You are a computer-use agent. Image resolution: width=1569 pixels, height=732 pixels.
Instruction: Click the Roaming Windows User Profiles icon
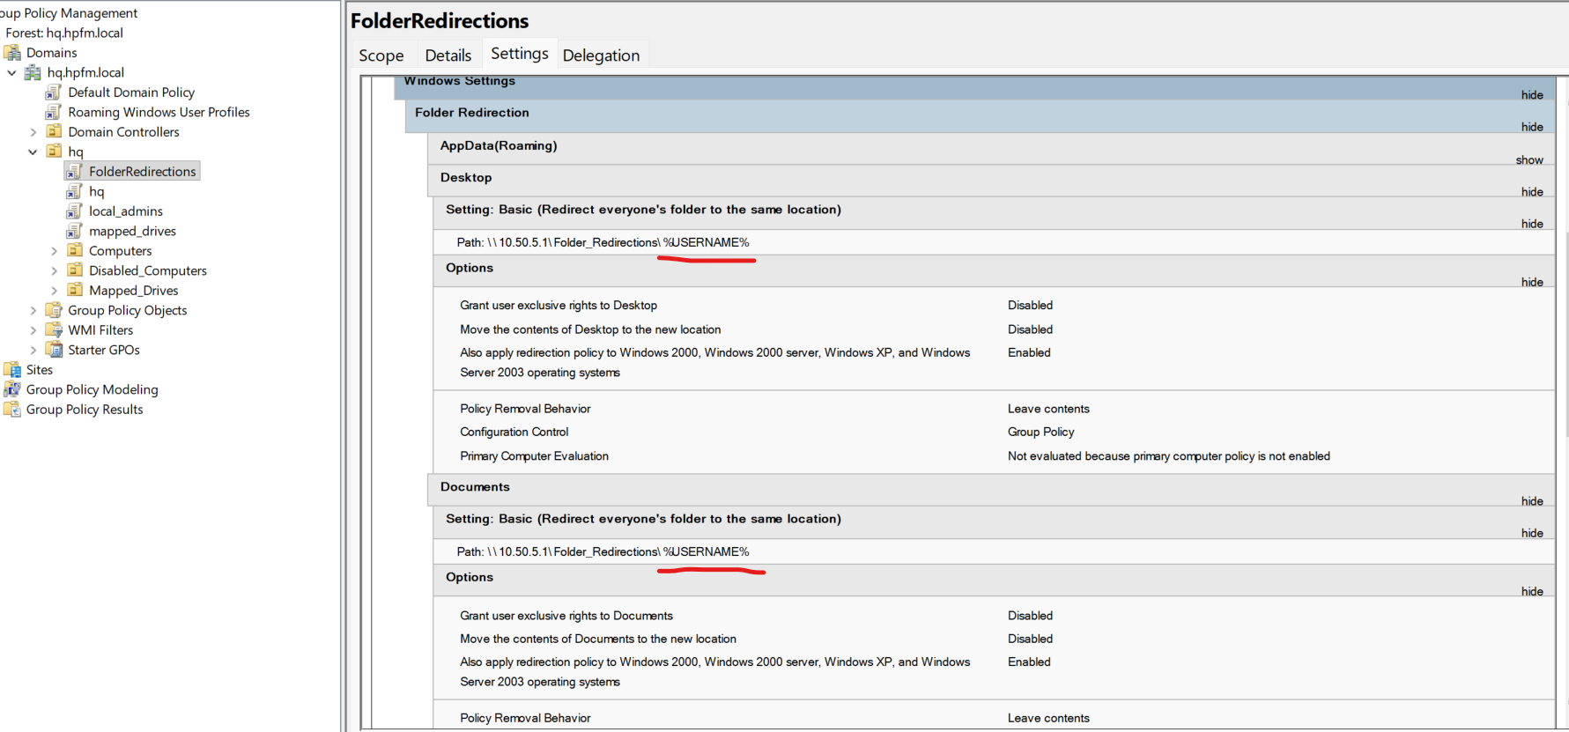coord(54,112)
